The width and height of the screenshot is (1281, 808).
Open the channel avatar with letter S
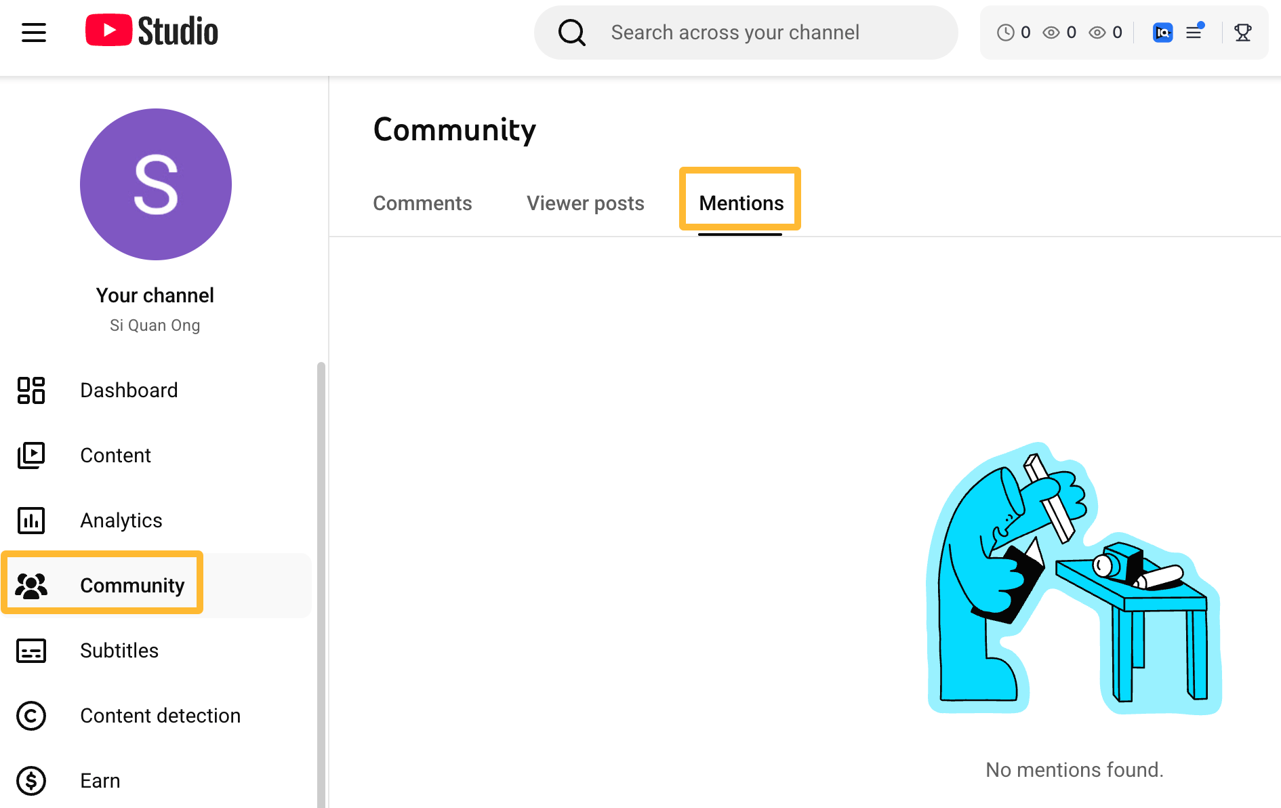pyautogui.click(x=155, y=184)
